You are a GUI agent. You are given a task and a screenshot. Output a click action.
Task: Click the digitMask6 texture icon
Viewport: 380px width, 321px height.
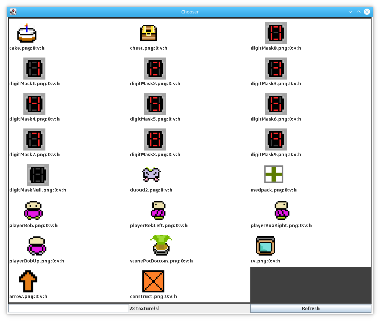click(x=276, y=104)
